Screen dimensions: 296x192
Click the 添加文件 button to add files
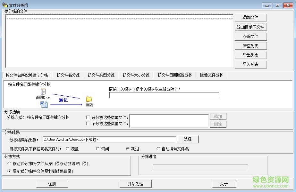pyautogui.click(x=250, y=17)
